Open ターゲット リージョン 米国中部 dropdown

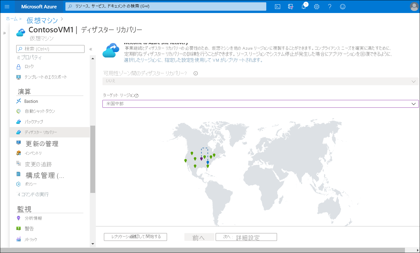coord(261,104)
